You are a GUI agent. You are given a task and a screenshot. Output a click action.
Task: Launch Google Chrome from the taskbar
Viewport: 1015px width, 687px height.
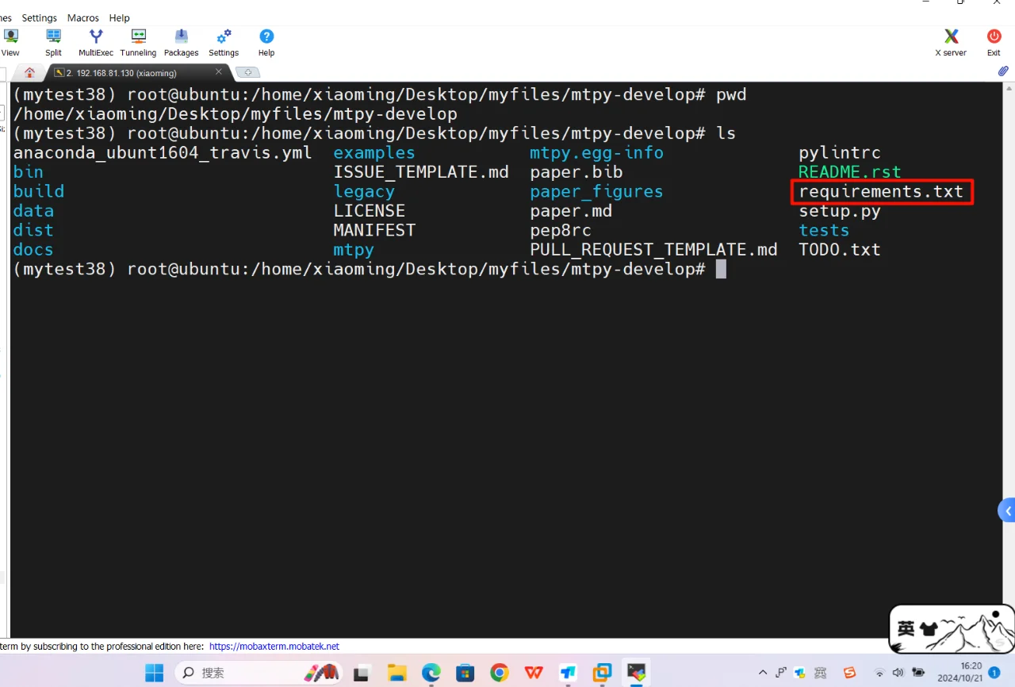[x=499, y=673]
